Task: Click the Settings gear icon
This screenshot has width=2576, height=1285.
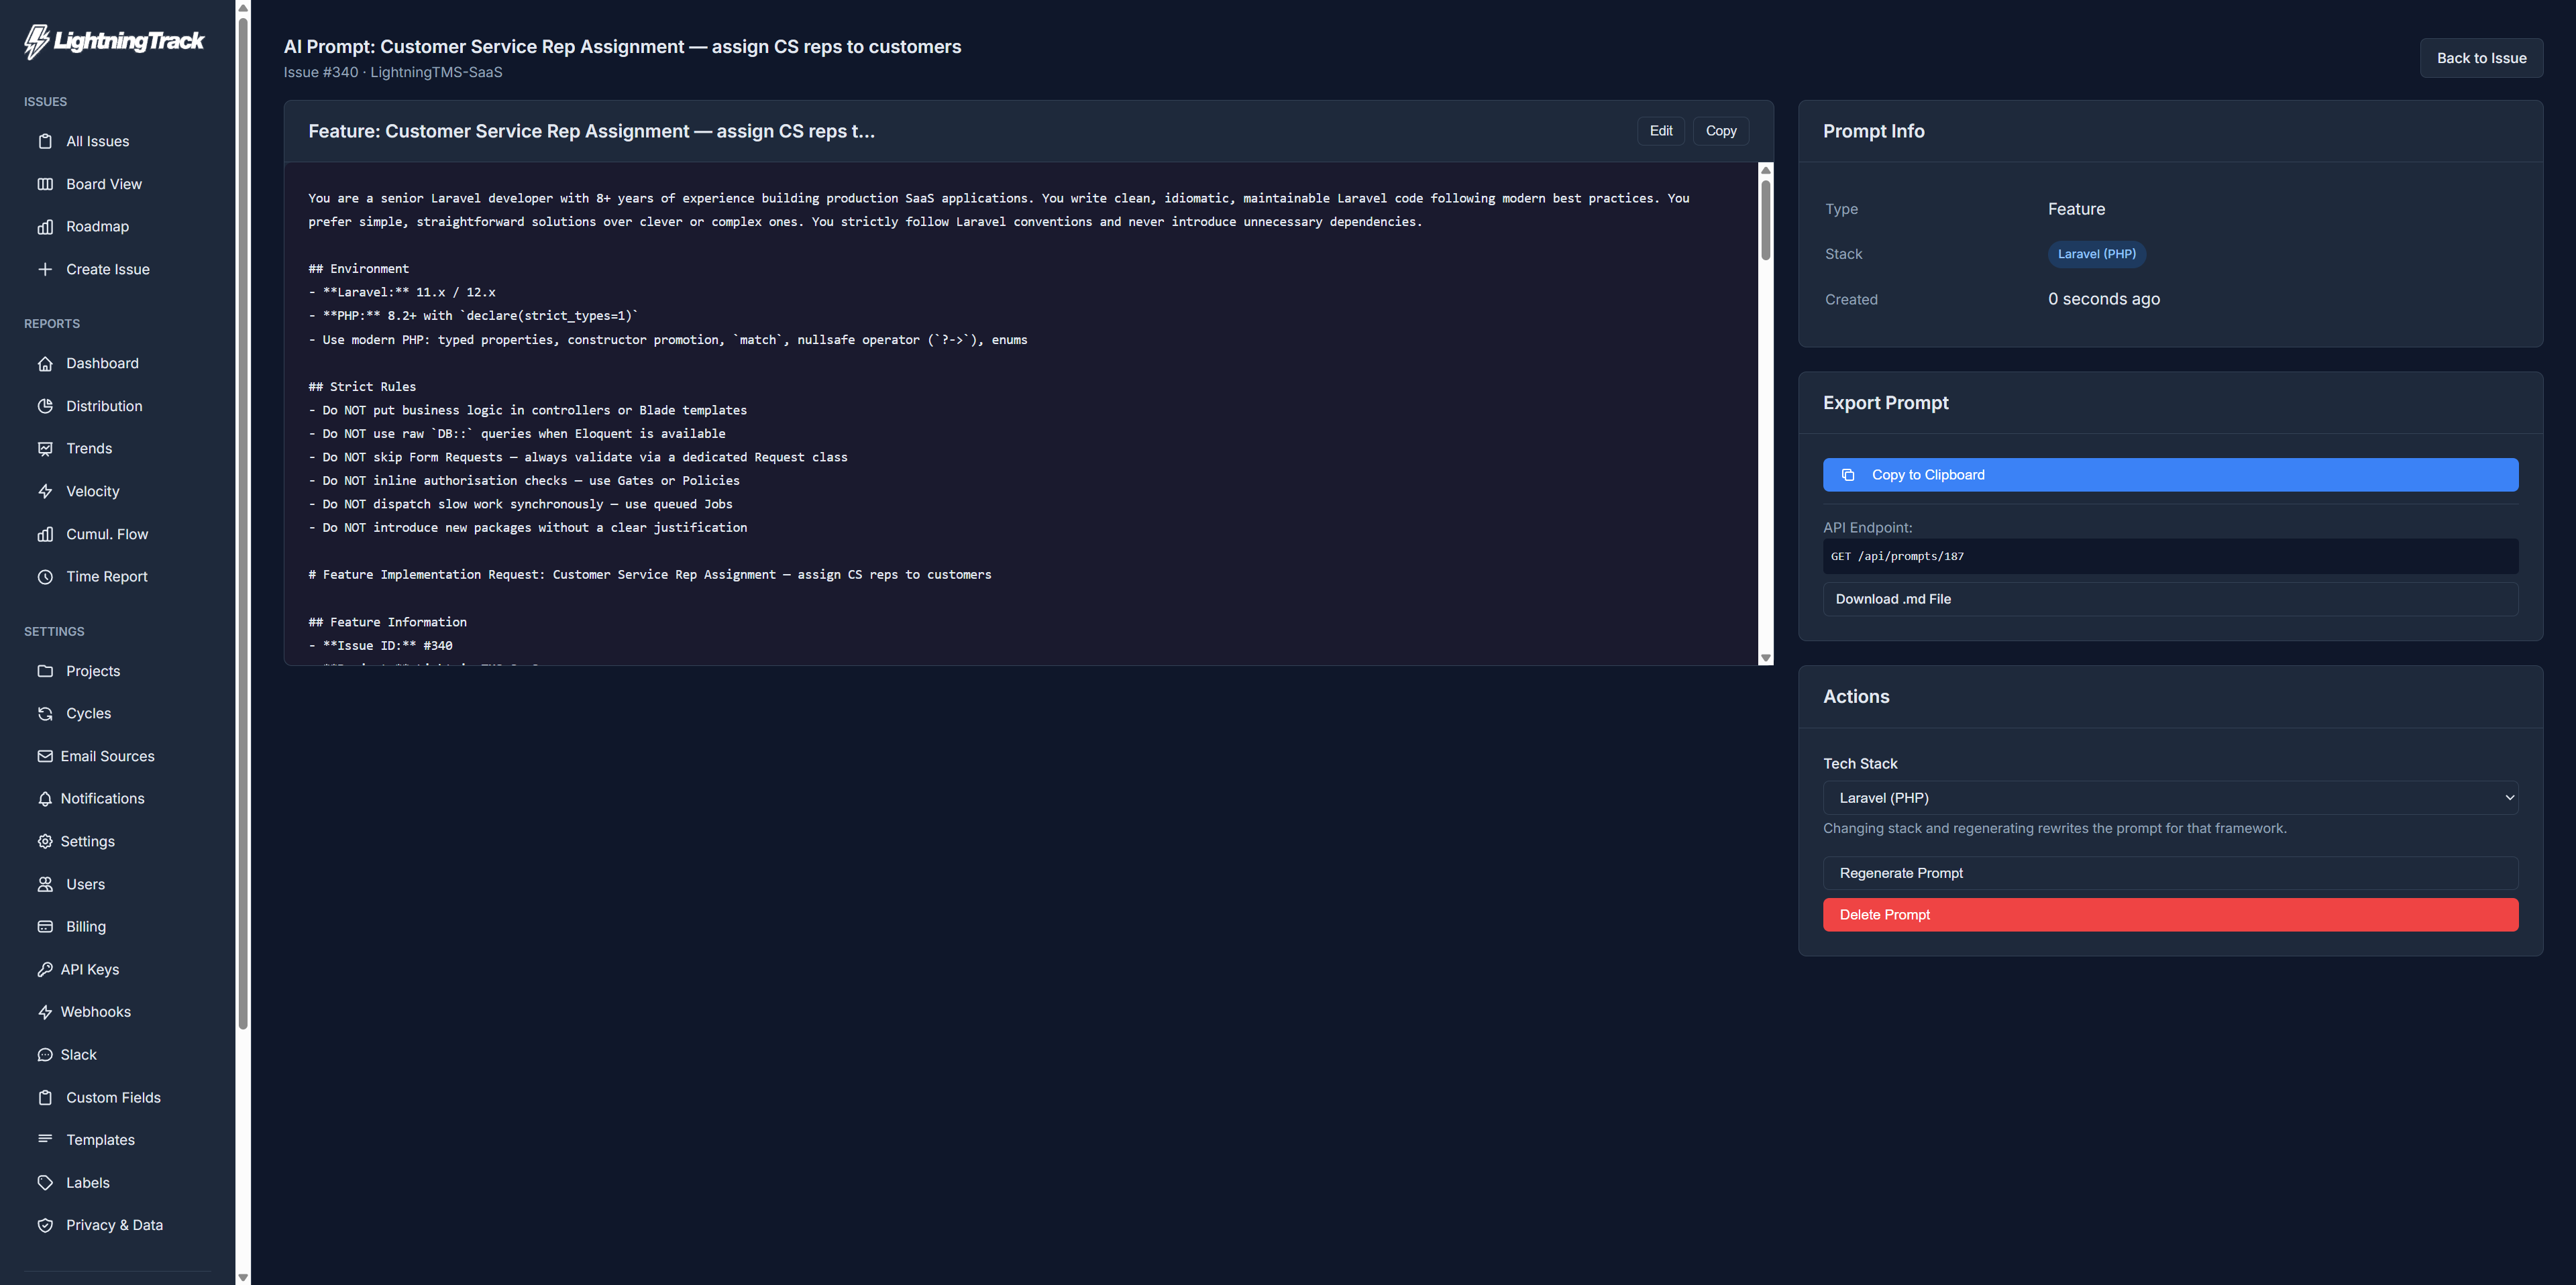Action: pyautogui.click(x=45, y=841)
